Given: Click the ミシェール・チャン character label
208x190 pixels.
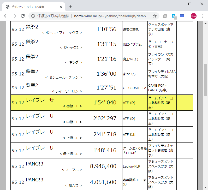Looking at the screenshot, I should [64, 77].
